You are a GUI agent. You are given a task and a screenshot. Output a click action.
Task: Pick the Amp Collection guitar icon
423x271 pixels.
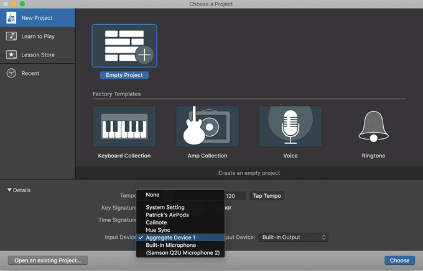pos(207,127)
